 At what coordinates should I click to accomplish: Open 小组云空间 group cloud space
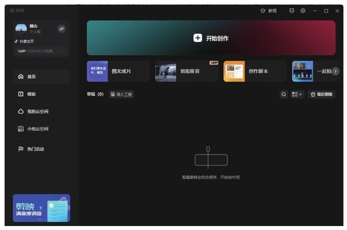click(x=41, y=129)
